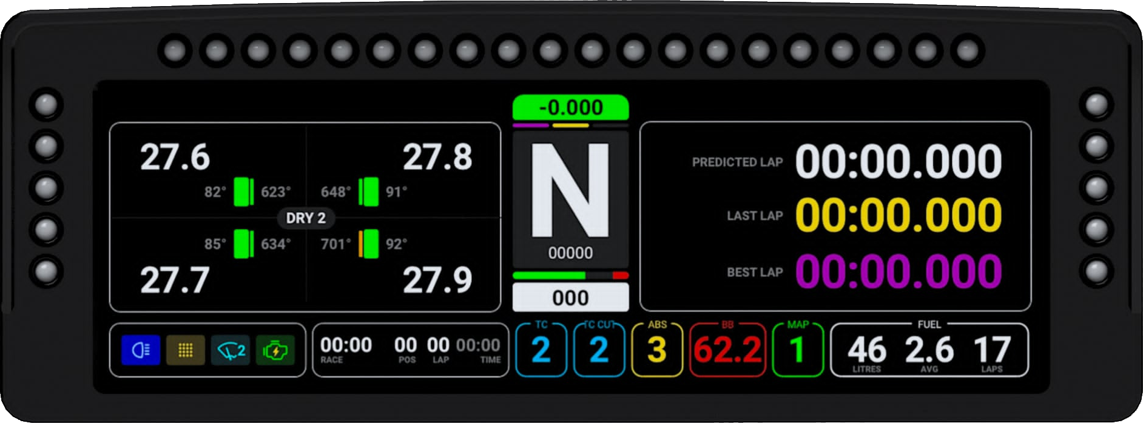Click the 00000 RPM readout

pyautogui.click(x=570, y=253)
